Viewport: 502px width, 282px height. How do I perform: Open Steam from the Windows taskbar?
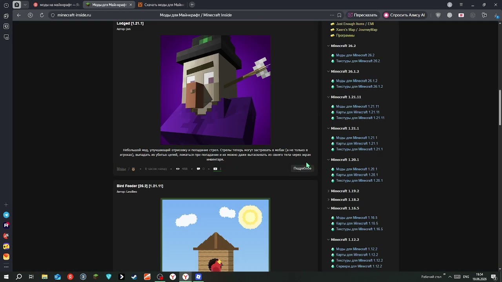coord(134,277)
